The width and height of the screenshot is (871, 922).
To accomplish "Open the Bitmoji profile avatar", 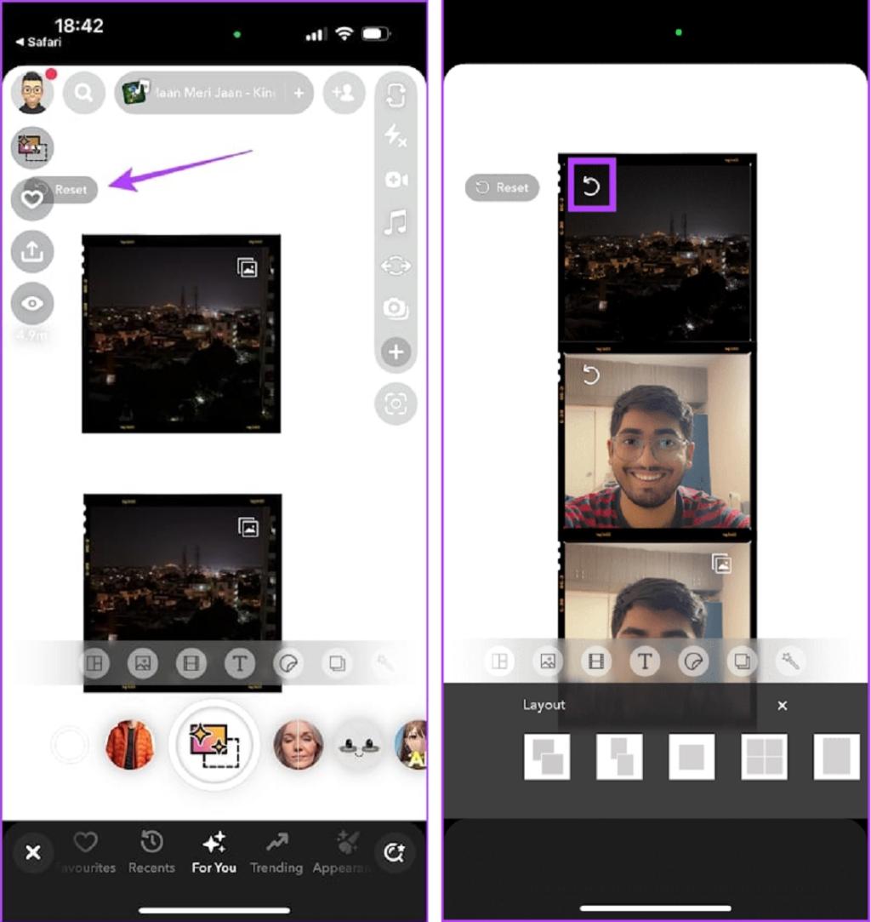I will click(x=32, y=93).
